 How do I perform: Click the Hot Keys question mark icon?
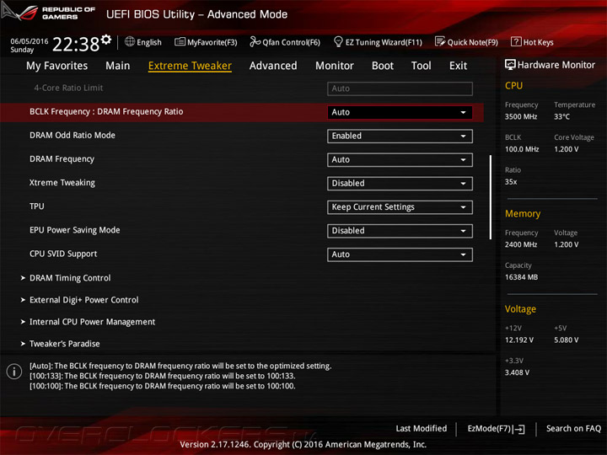pos(516,41)
